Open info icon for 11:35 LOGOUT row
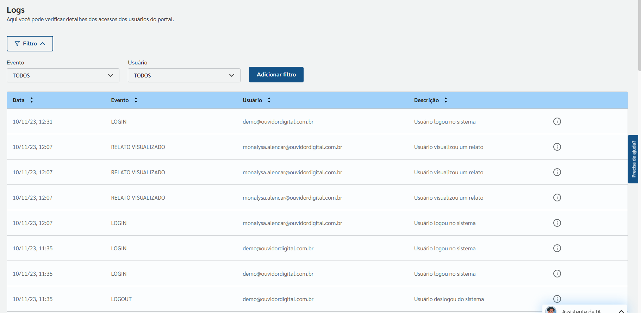Viewport: 641px width, 313px height. 557,299
